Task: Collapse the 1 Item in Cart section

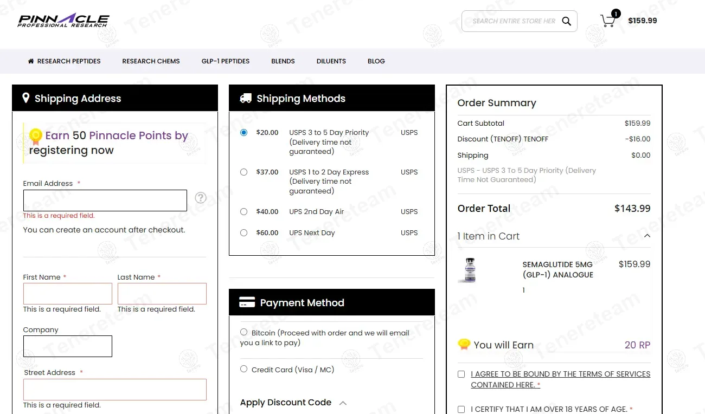Action: (x=646, y=236)
